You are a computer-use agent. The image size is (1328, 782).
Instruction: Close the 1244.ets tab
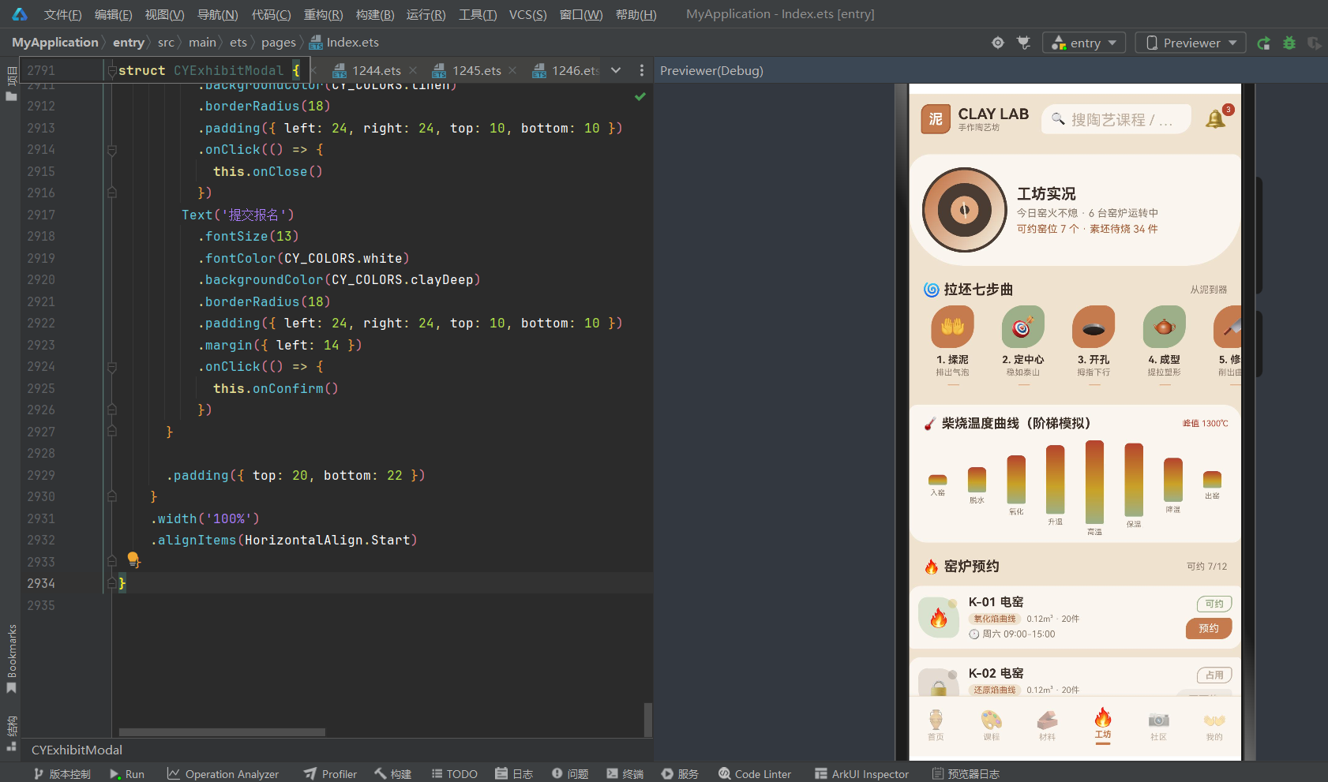[x=413, y=70]
